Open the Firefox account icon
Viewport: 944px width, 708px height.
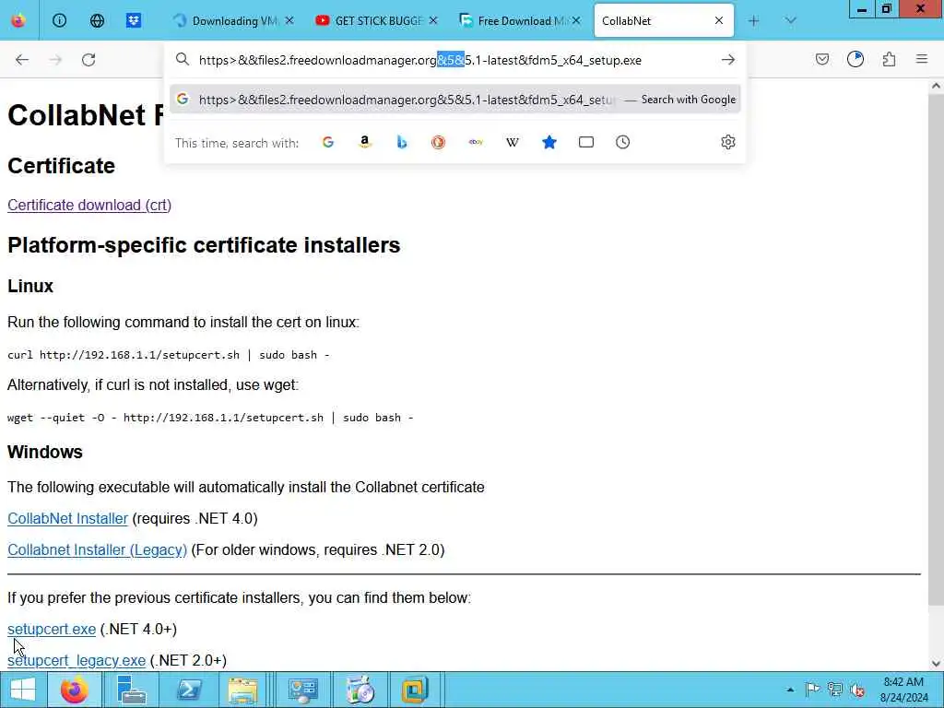[x=855, y=59]
